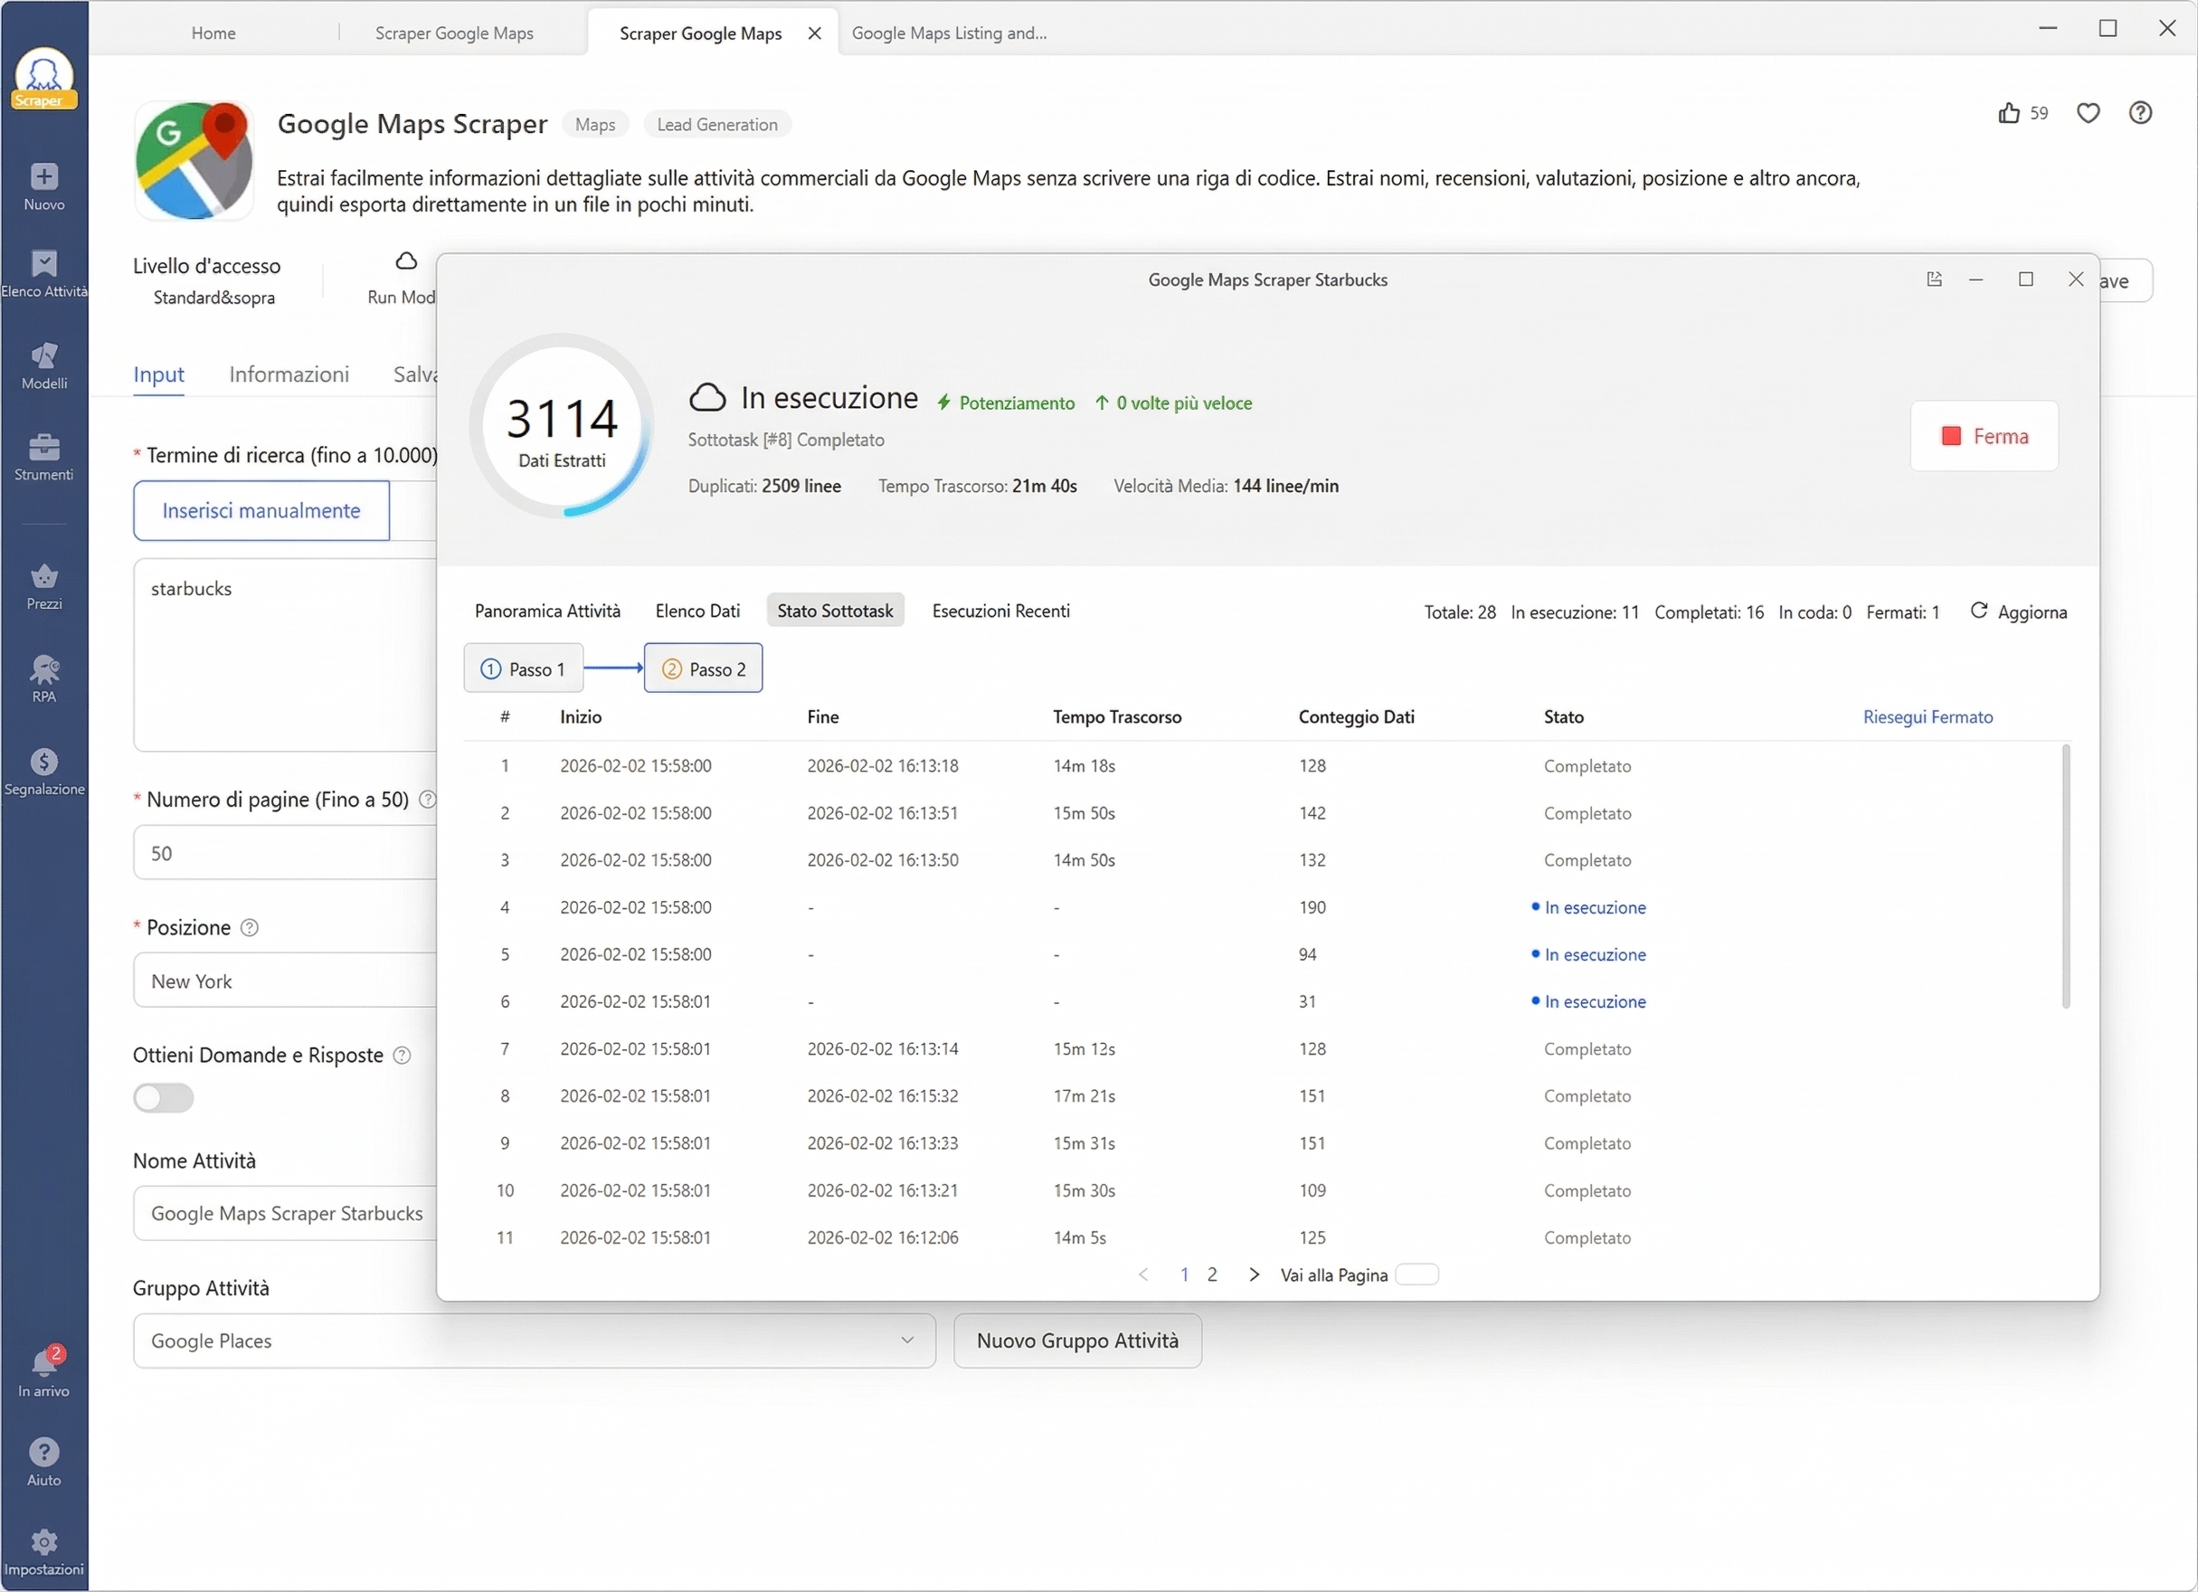
Task: Switch to Google Maps Listing and... tab
Action: click(950, 33)
